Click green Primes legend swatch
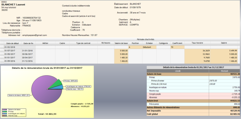 pos(5,111)
